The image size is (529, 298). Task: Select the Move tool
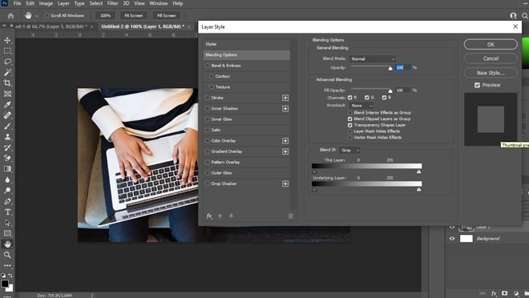click(7, 40)
